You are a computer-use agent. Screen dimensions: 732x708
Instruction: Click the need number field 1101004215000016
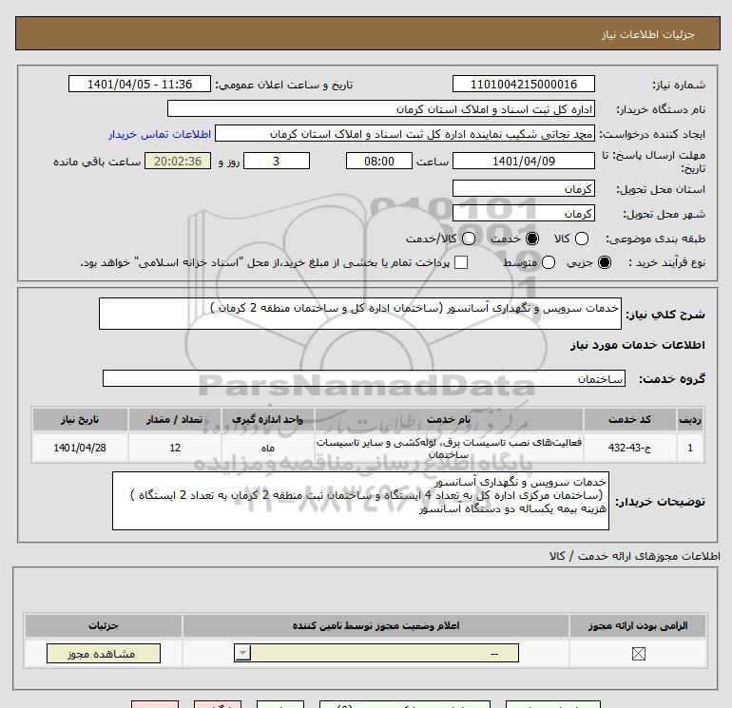pos(523,84)
